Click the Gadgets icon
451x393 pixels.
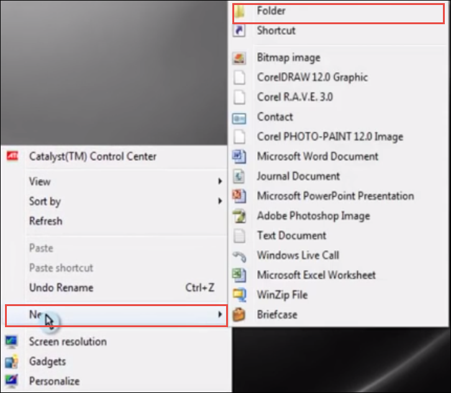coord(12,361)
